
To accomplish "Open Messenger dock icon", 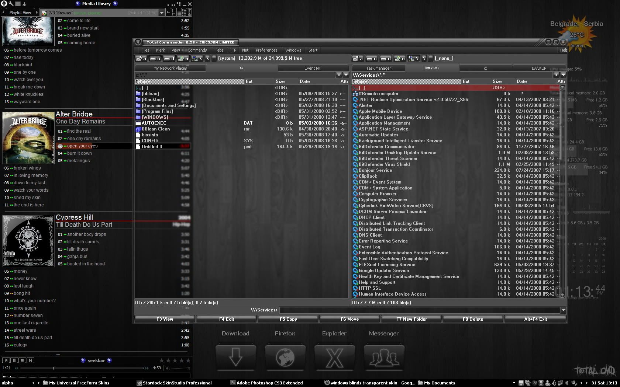I will 384,357.
